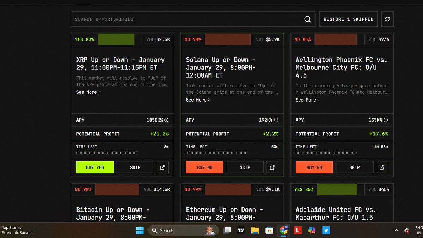Click the +17.6% potential profit value

pos(379,134)
